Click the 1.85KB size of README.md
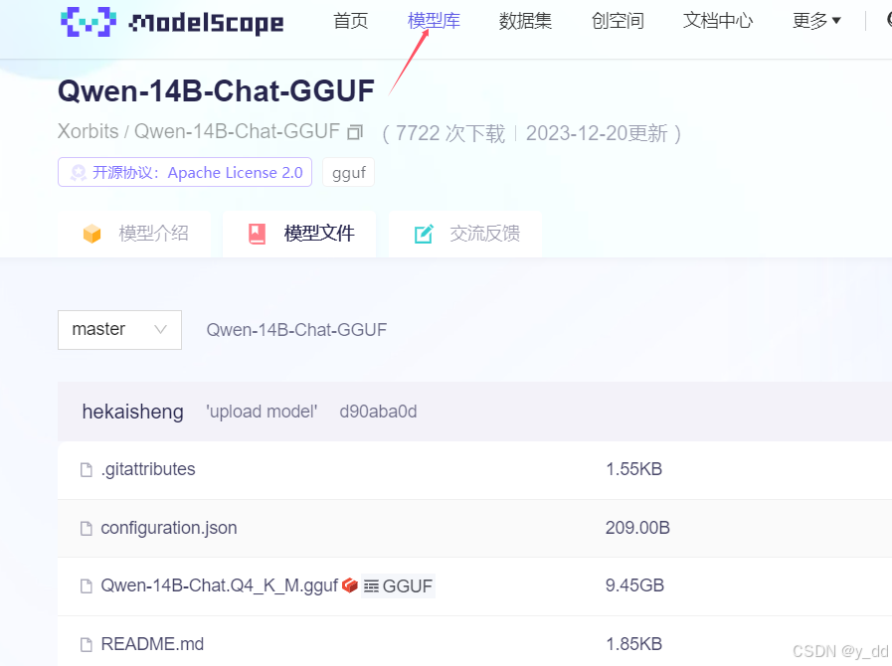The height and width of the screenshot is (666, 892). click(633, 644)
